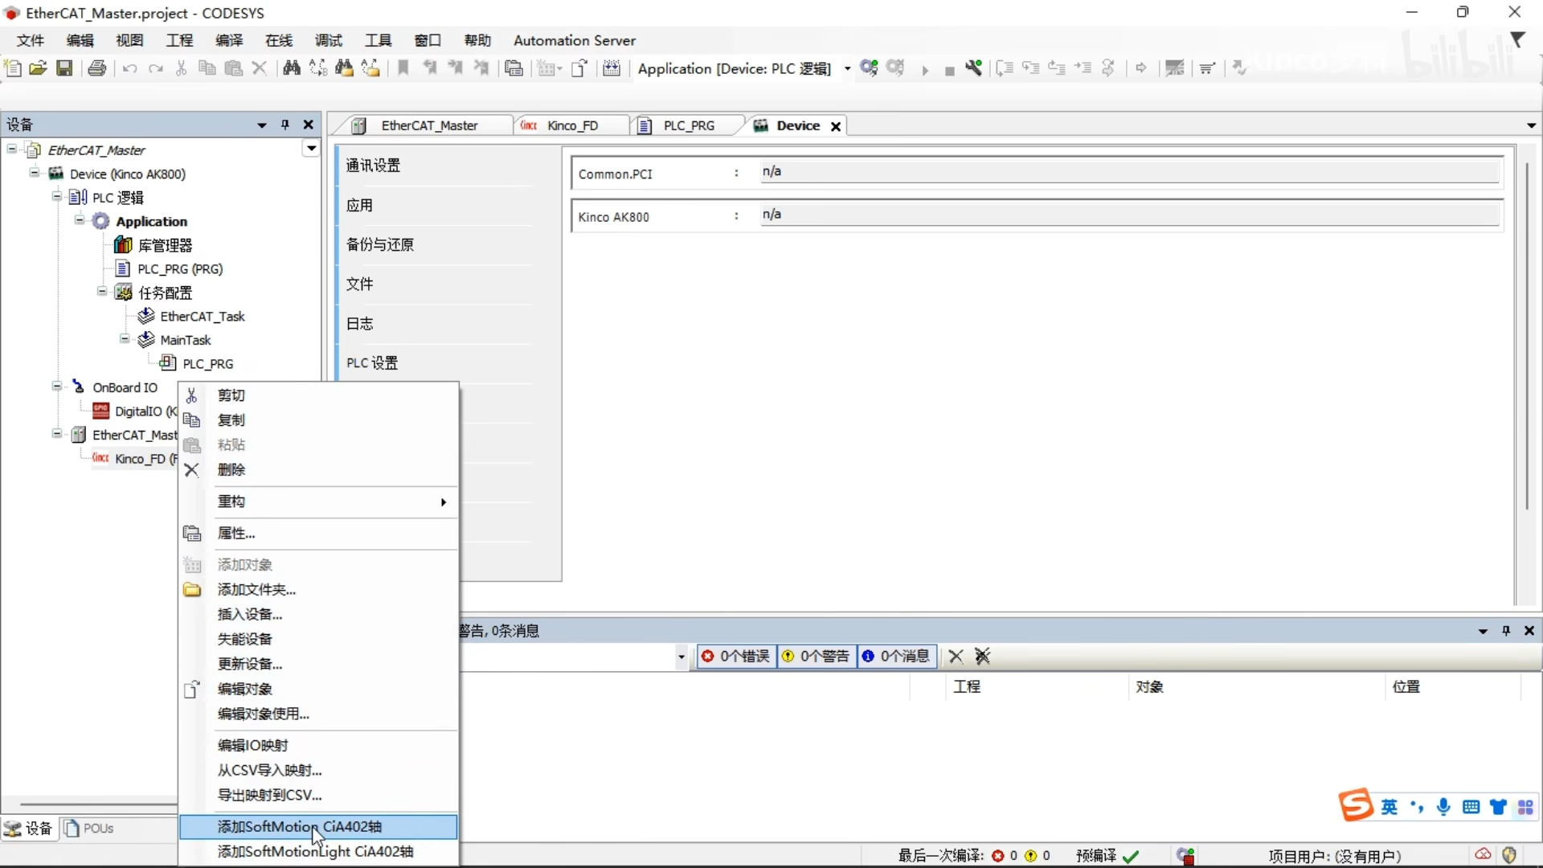Image resolution: width=1543 pixels, height=868 pixels.
Task: Click the microphone icon in IME bar
Action: click(x=1444, y=807)
